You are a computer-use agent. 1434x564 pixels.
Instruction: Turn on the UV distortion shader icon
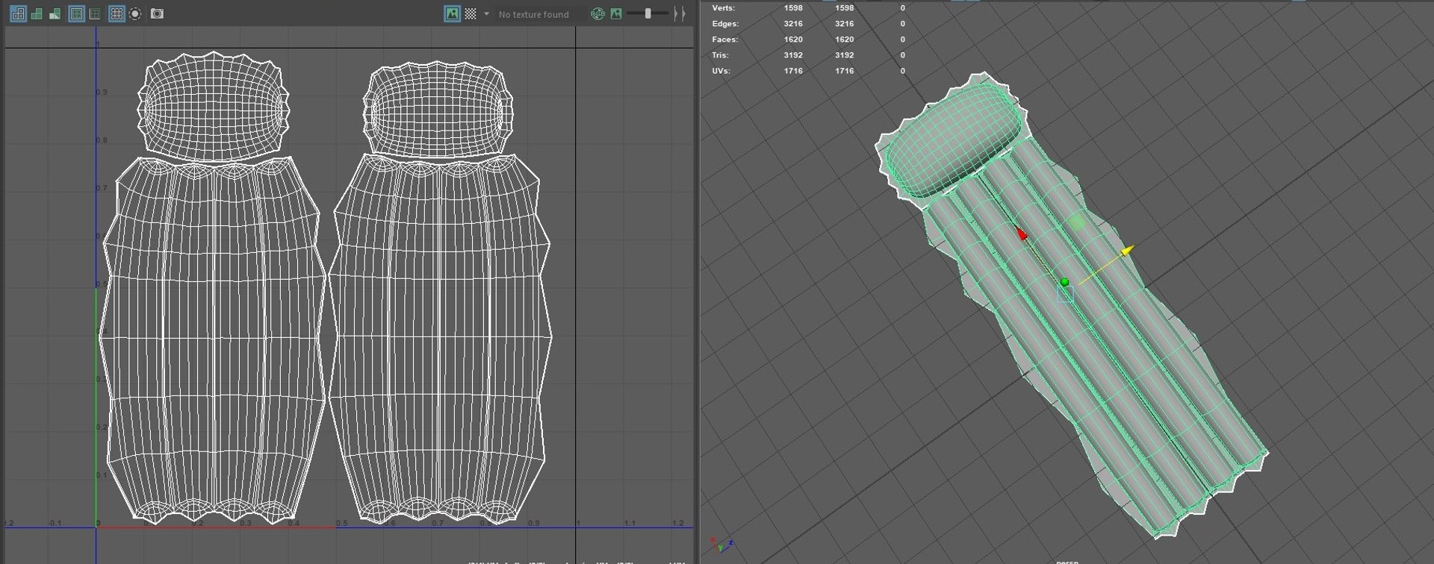tap(55, 13)
